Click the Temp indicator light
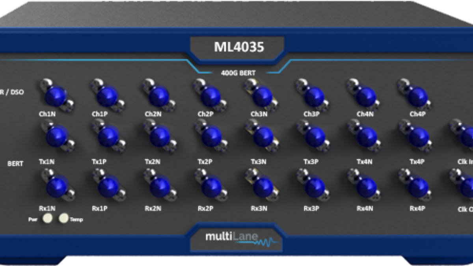Screen dimensions: 473x266 coord(64,218)
